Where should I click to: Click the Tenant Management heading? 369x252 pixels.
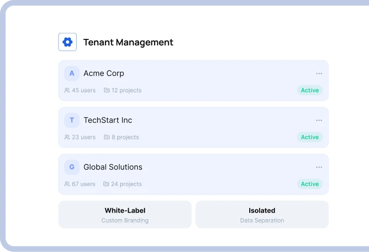click(128, 42)
